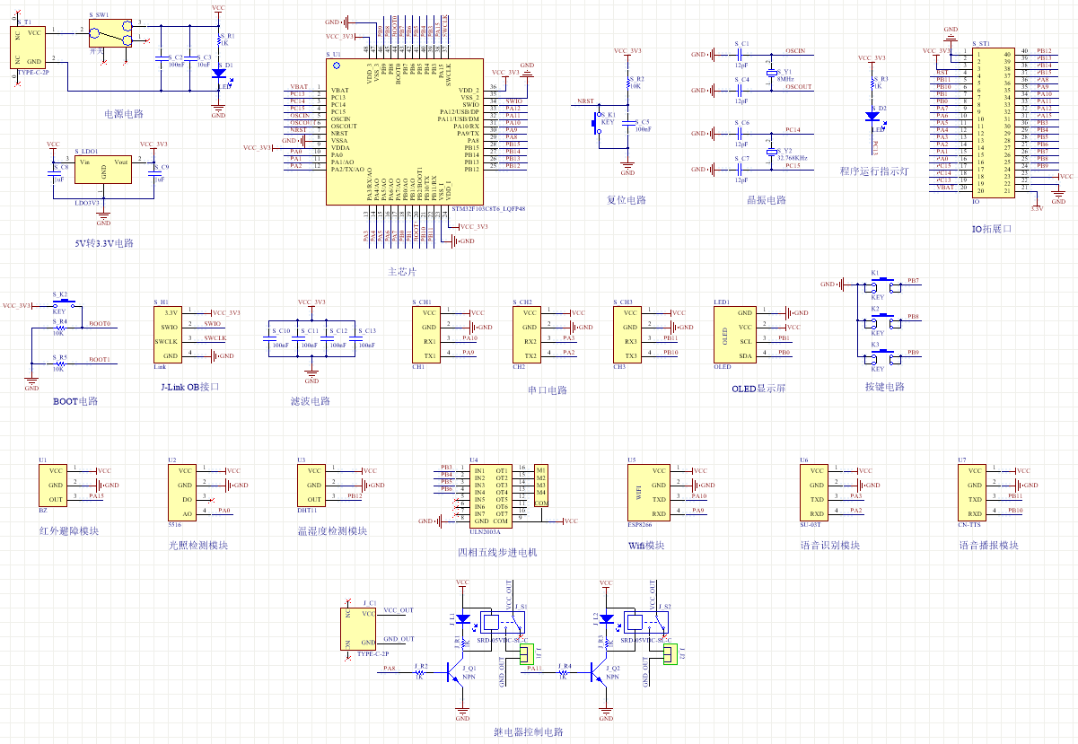Select the S_ST1 IO expansion header
The width and height of the screenshot is (1078, 744).
pyautogui.click(x=994, y=123)
